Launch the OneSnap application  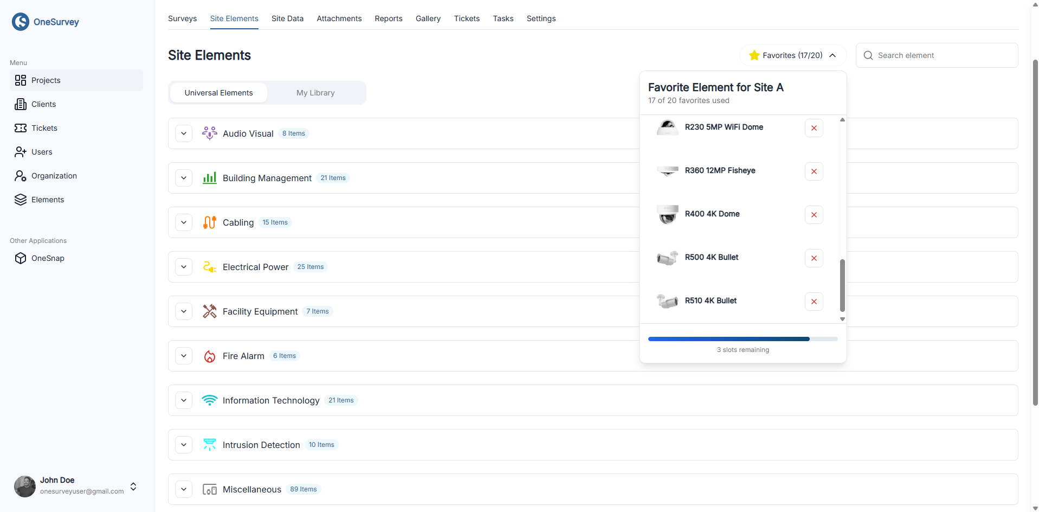coord(21,258)
